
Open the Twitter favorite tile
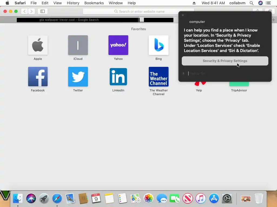78,77
